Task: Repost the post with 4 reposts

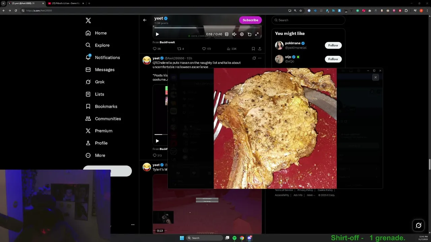Action: pyautogui.click(x=180, y=49)
